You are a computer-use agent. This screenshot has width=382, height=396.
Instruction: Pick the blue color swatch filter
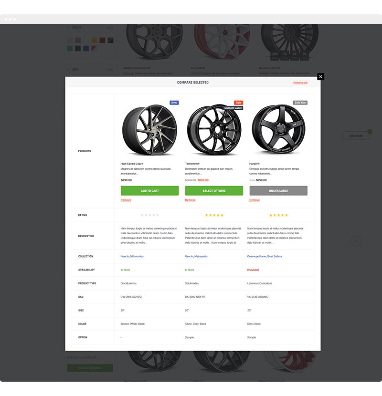[86, 48]
